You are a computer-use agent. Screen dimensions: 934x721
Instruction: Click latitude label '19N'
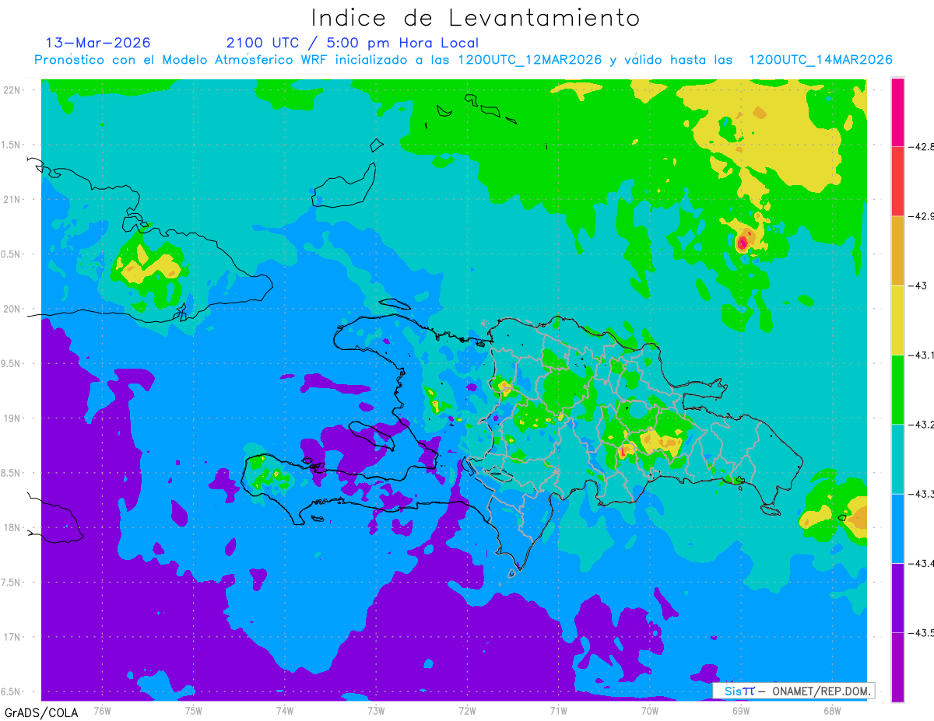point(12,418)
